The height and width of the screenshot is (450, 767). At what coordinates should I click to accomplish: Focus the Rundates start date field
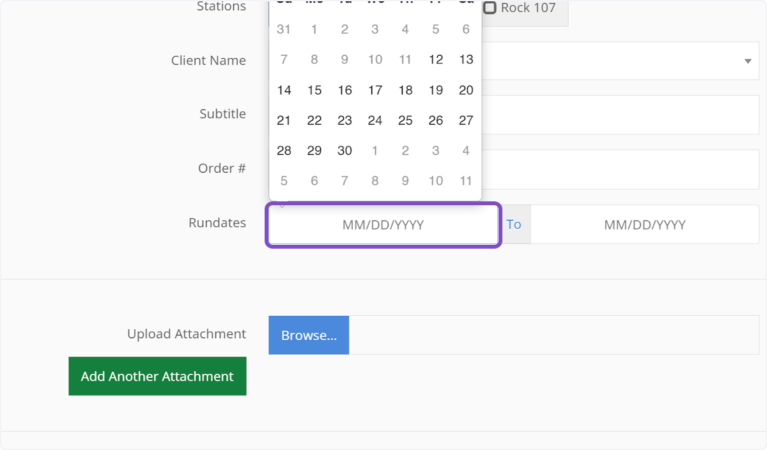[383, 224]
